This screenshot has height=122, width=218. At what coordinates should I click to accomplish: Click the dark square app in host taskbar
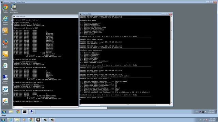point(38,120)
